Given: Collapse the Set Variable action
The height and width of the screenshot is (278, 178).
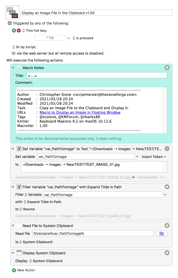Looking at the screenshot, I should (13, 149).
